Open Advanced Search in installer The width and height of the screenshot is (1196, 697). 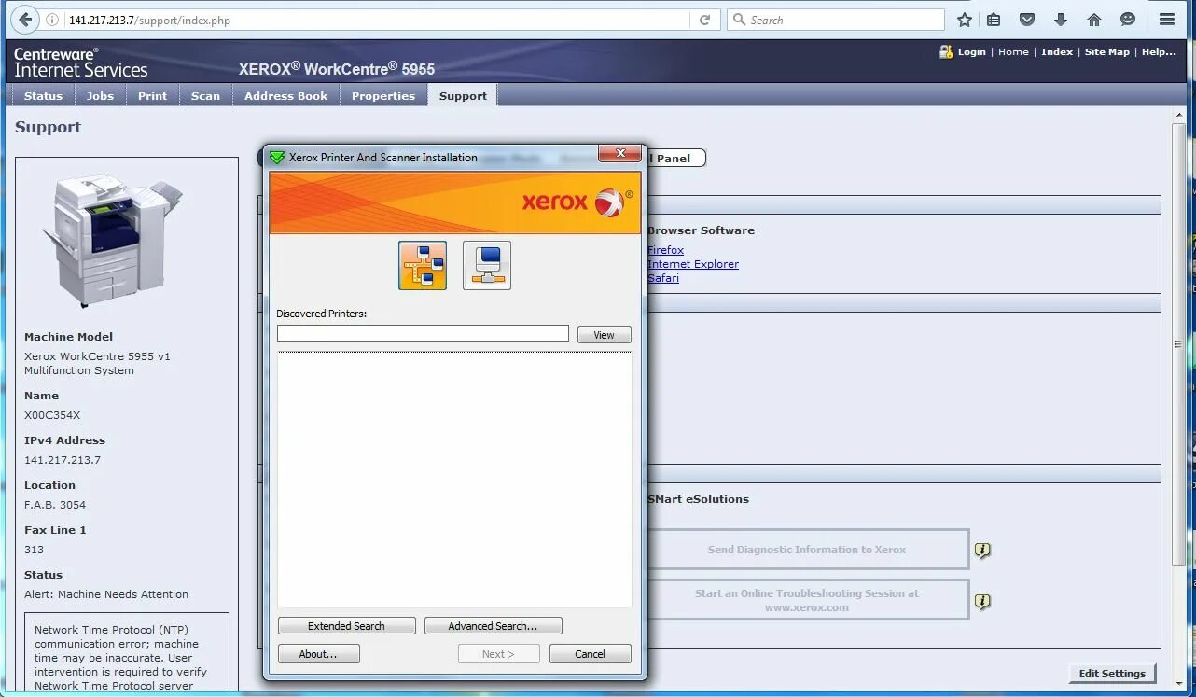tap(493, 626)
